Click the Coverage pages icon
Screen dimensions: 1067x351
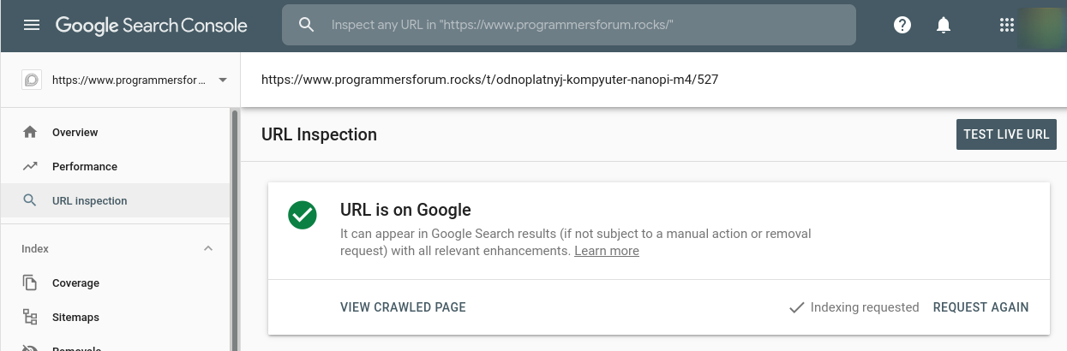(x=30, y=283)
